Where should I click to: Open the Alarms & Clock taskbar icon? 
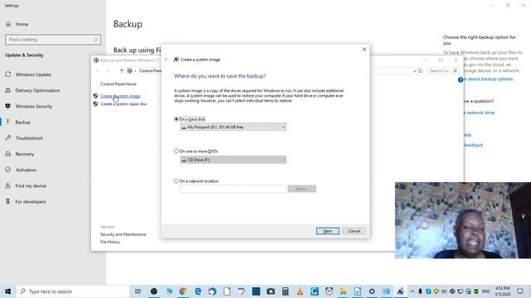tap(329, 291)
